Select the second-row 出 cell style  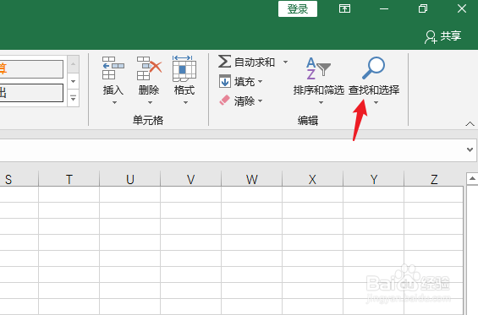(x=31, y=93)
